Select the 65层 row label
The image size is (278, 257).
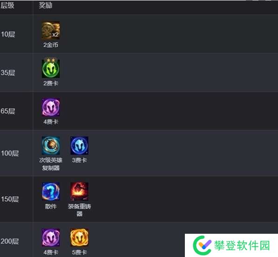(x=8, y=111)
